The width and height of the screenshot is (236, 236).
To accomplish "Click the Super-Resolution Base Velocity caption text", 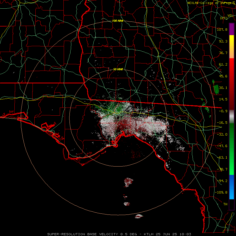I will (119, 234).
